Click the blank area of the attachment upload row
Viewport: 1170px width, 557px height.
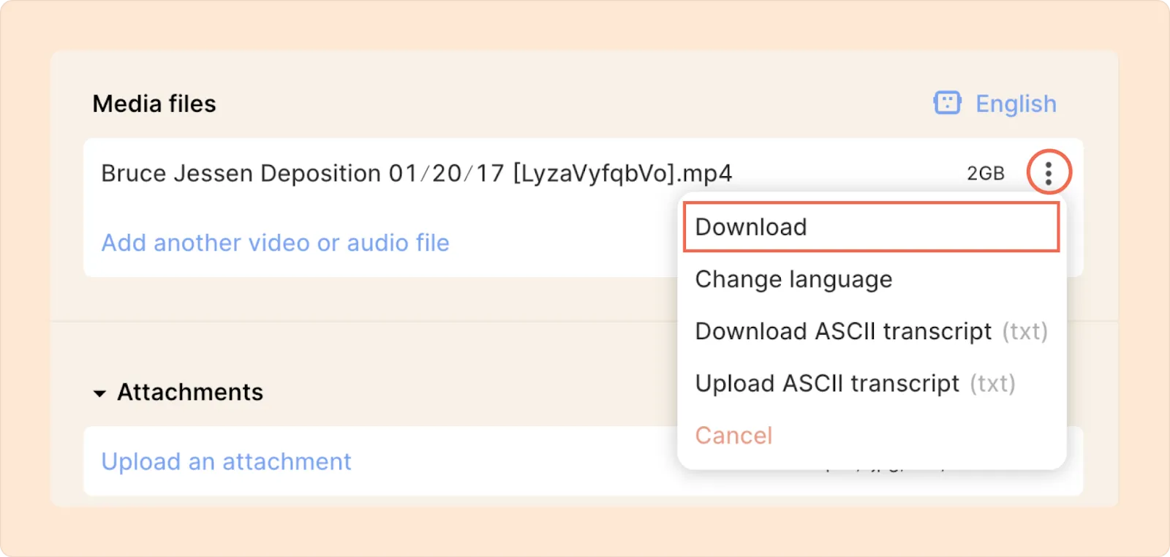[x=512, y=462]
